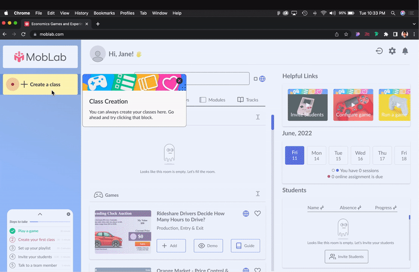Open the Window menu

[x=160, y=13]
